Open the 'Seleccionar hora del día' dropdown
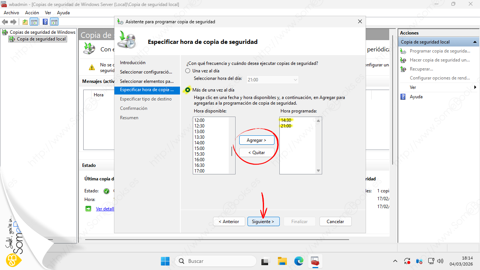 tap(273, 80)
